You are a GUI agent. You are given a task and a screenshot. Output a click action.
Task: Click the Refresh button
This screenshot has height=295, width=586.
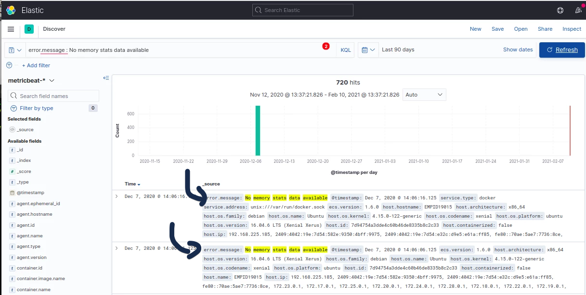(561, 49)
